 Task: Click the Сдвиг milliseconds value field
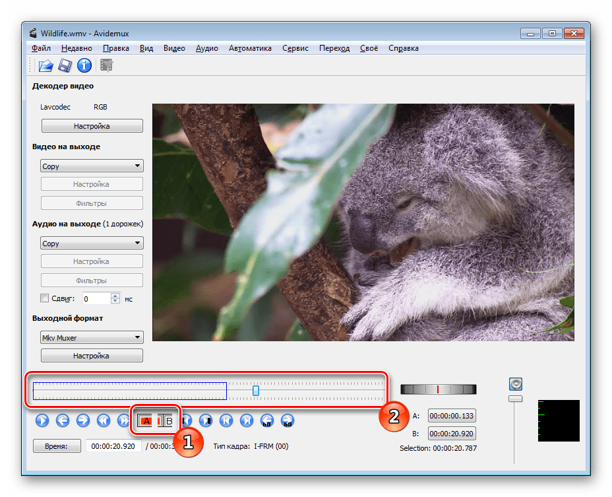tap(97, 299)
